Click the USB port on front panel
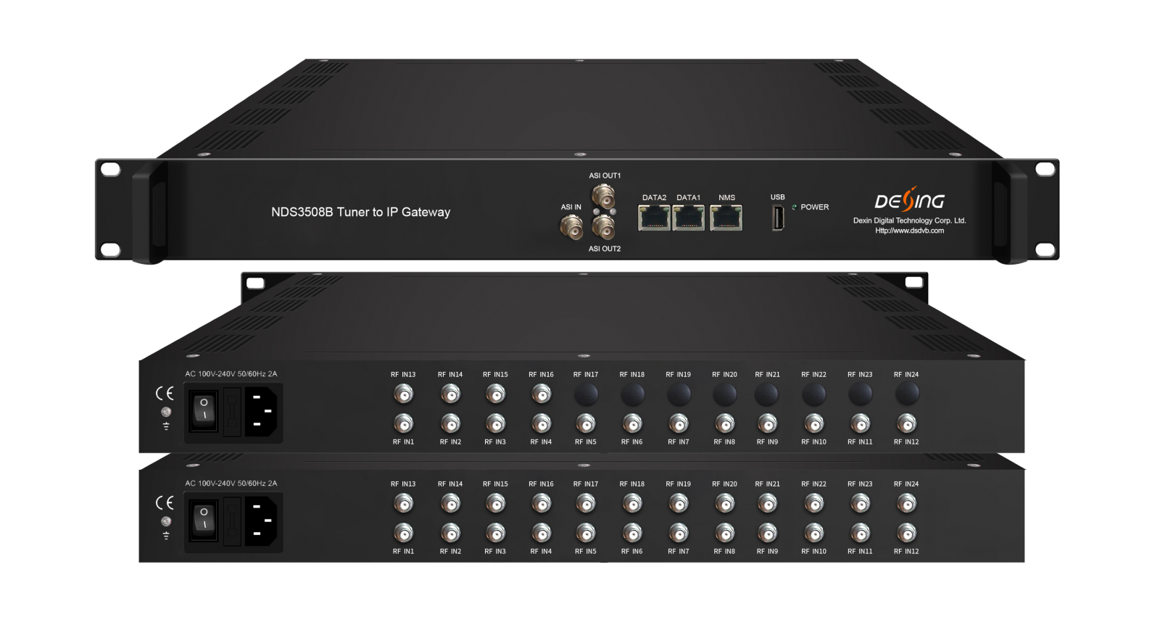Image resolution: width=1160 pixels, height=638 pixels. pyautogui.click(x=778, y=217)
